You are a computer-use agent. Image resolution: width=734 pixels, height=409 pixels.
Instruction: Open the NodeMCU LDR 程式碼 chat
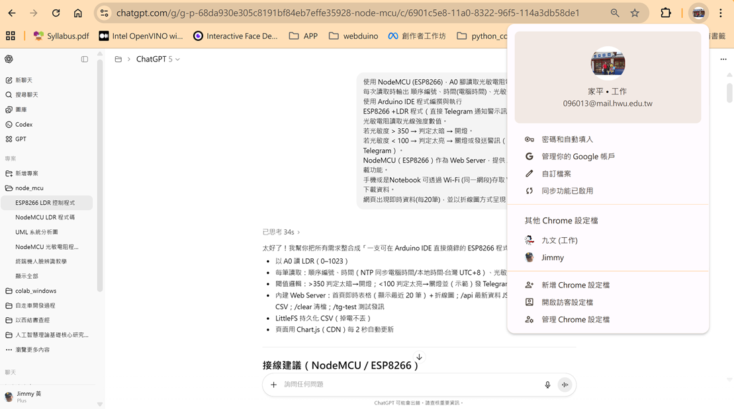click(x=45, y=217)
